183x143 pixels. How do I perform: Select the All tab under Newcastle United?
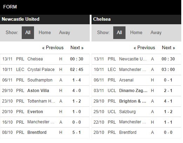click(x=28, y=33)
